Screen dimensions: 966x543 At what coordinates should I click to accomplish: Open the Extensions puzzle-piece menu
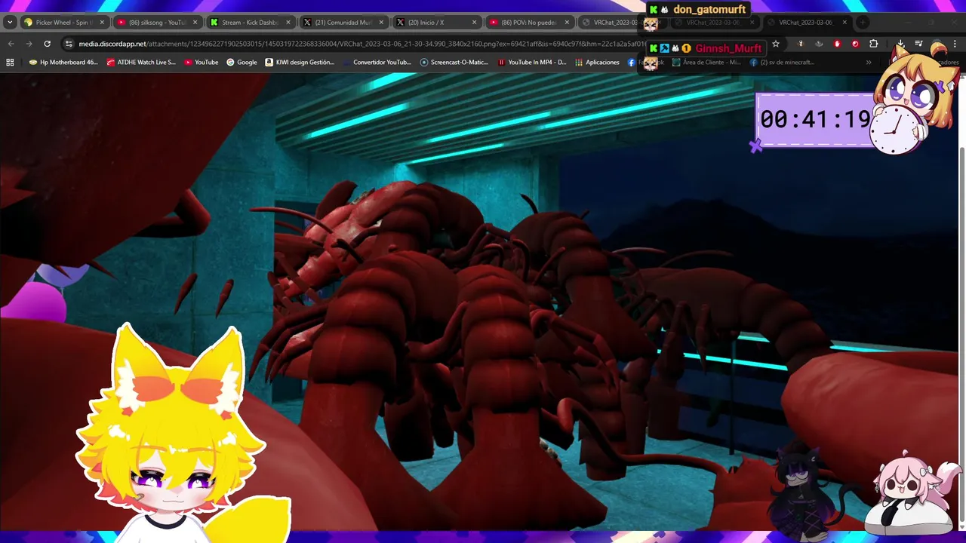873,44
